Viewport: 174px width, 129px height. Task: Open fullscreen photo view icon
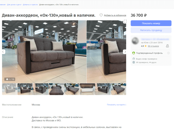125,21
